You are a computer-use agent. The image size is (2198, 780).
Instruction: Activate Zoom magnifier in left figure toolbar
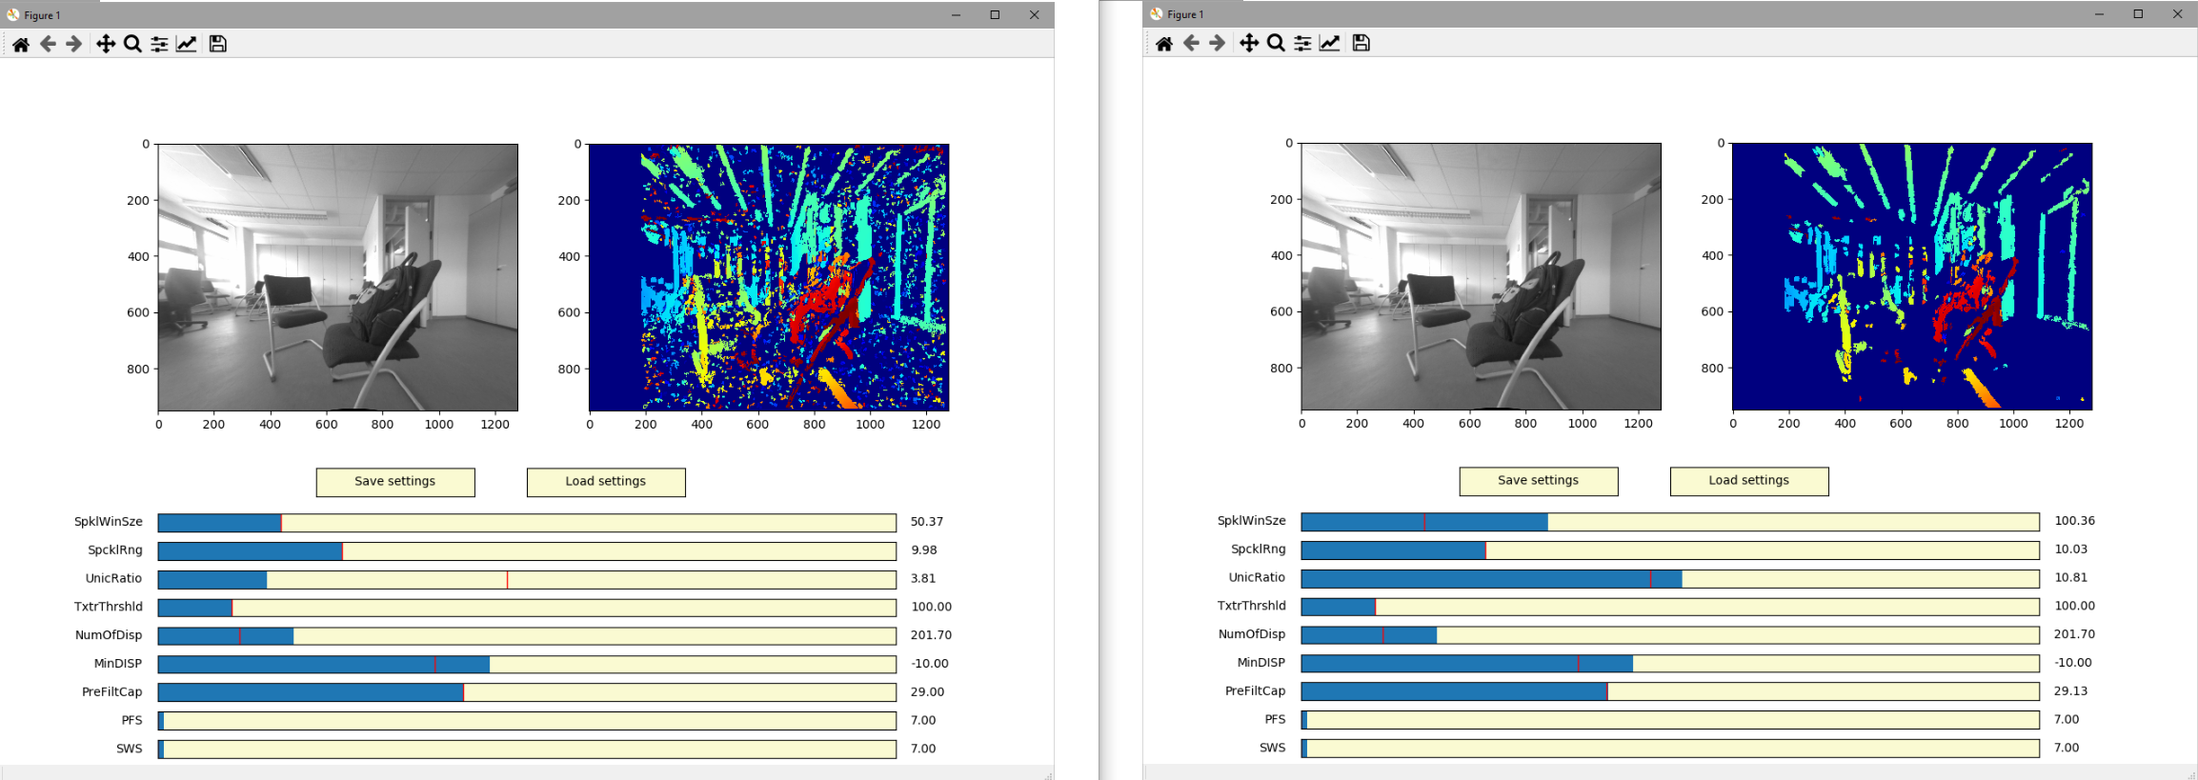132,44
